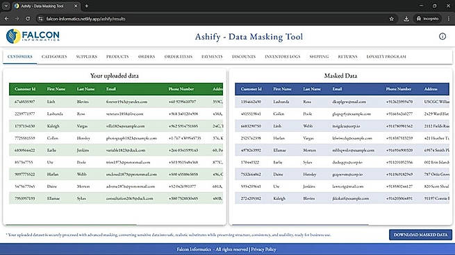
Task: Click the Your uploaded data heading
Action: 115,76
